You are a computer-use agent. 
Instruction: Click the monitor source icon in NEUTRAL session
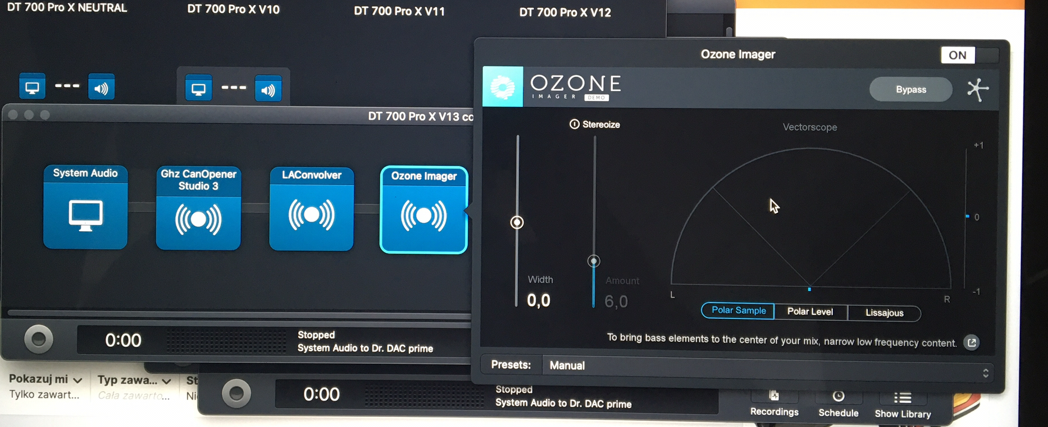[33, 87]
